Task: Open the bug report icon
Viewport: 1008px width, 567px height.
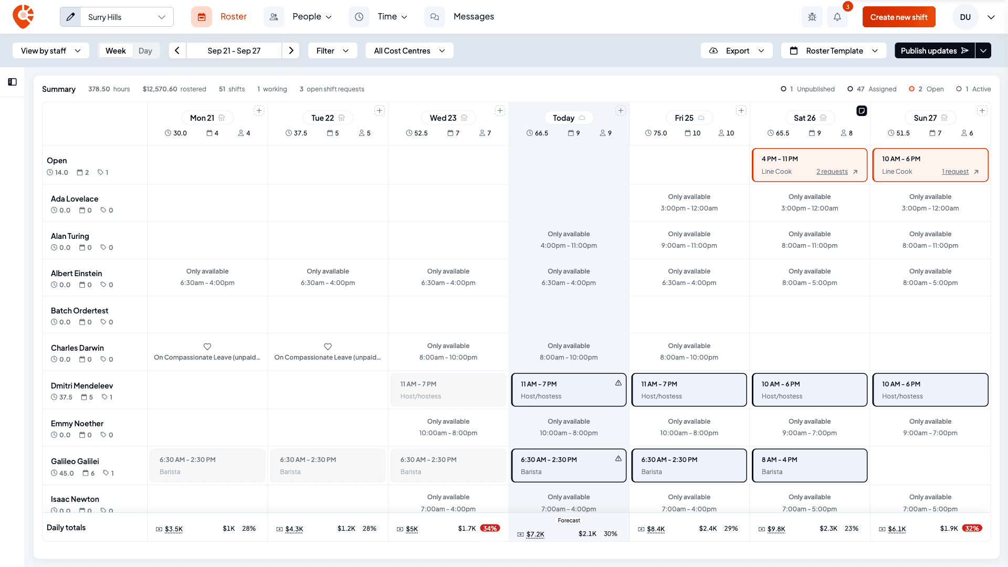Action: tap(812, 17)
